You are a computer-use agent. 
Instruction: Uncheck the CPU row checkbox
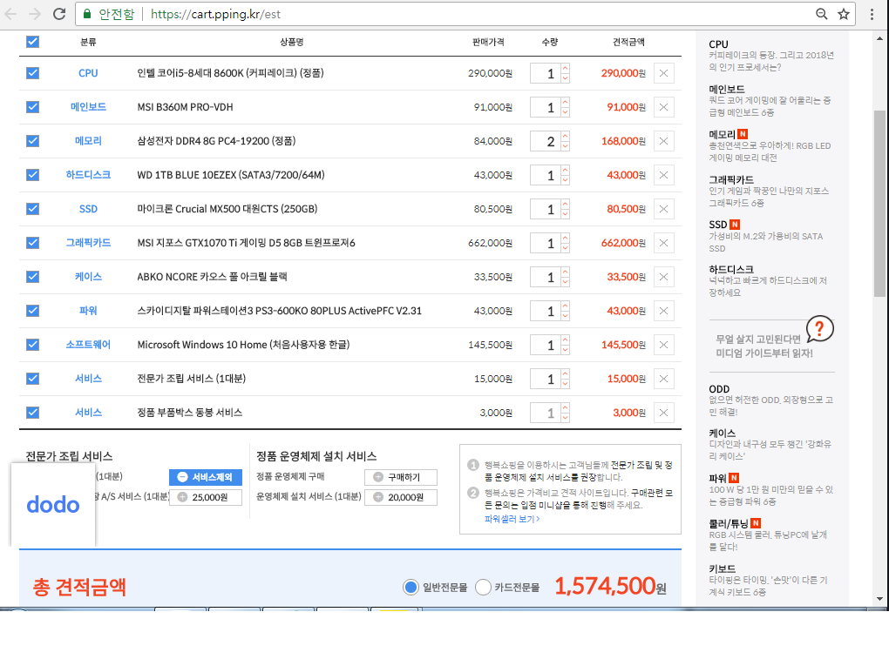33,73
